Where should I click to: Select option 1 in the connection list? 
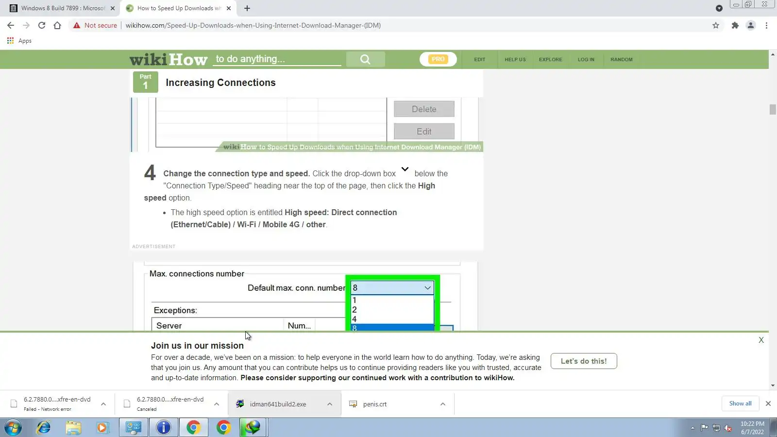(392, 301)
